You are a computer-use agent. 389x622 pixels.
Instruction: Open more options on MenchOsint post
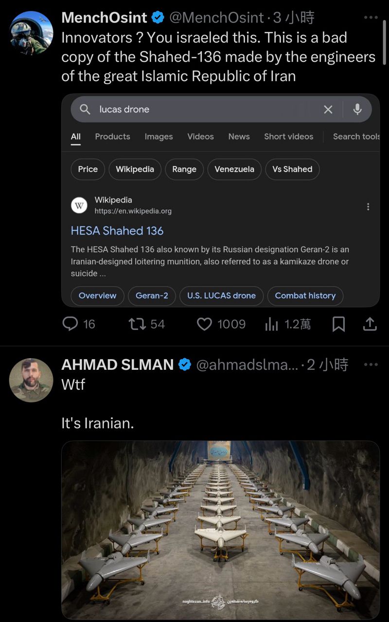(x=371, y=18)
